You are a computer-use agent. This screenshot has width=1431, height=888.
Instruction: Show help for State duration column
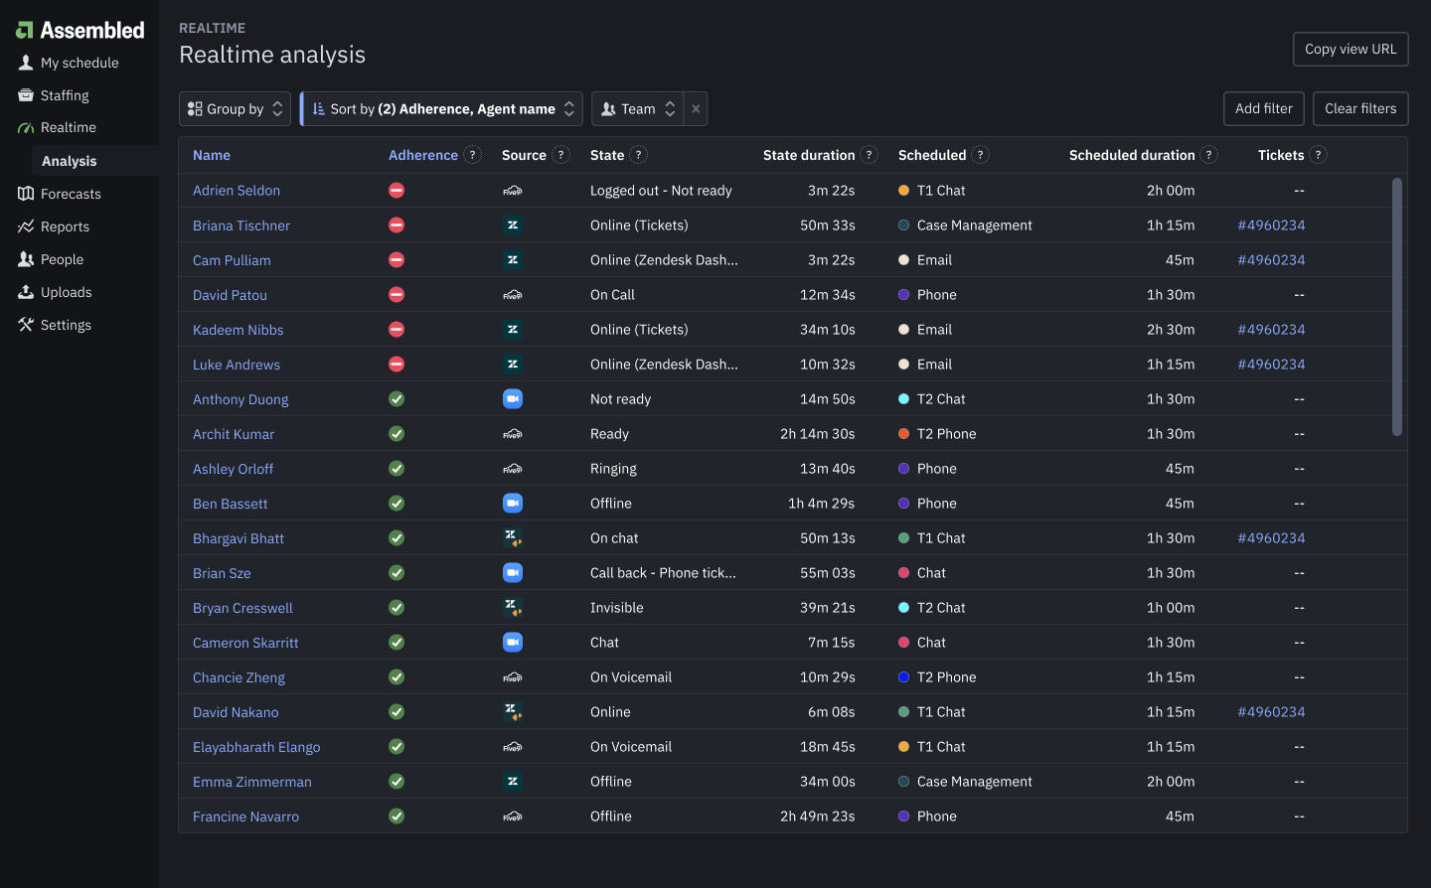coord(870,155)
